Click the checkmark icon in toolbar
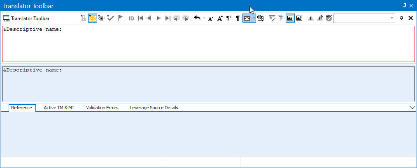 (110, 18)
